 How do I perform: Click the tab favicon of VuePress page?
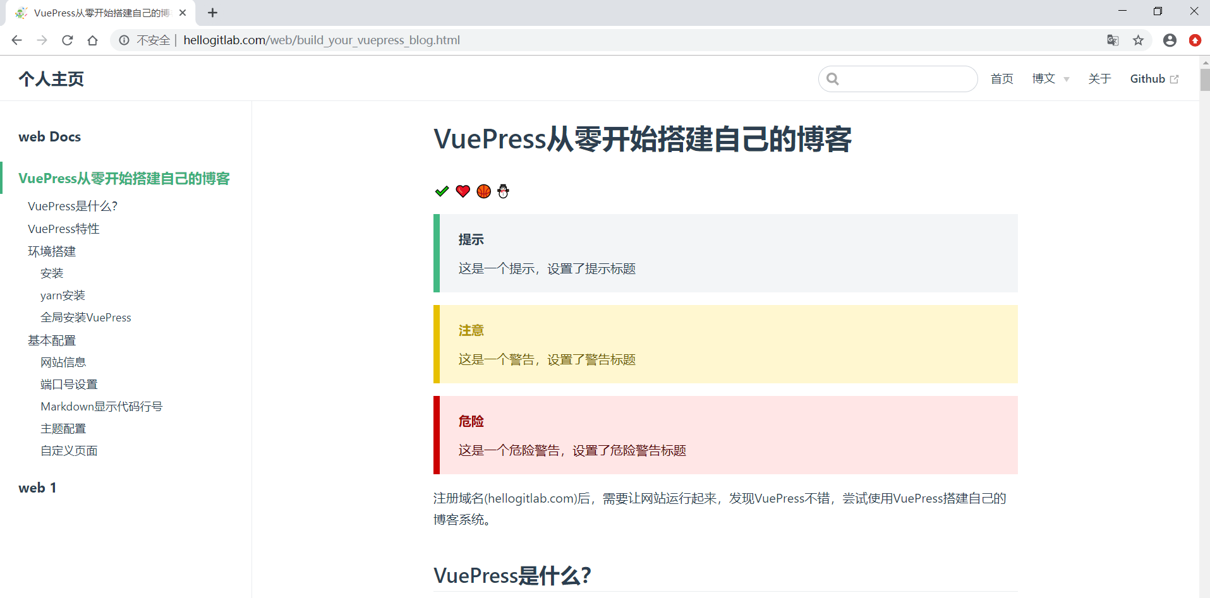(x=21, y=13)
